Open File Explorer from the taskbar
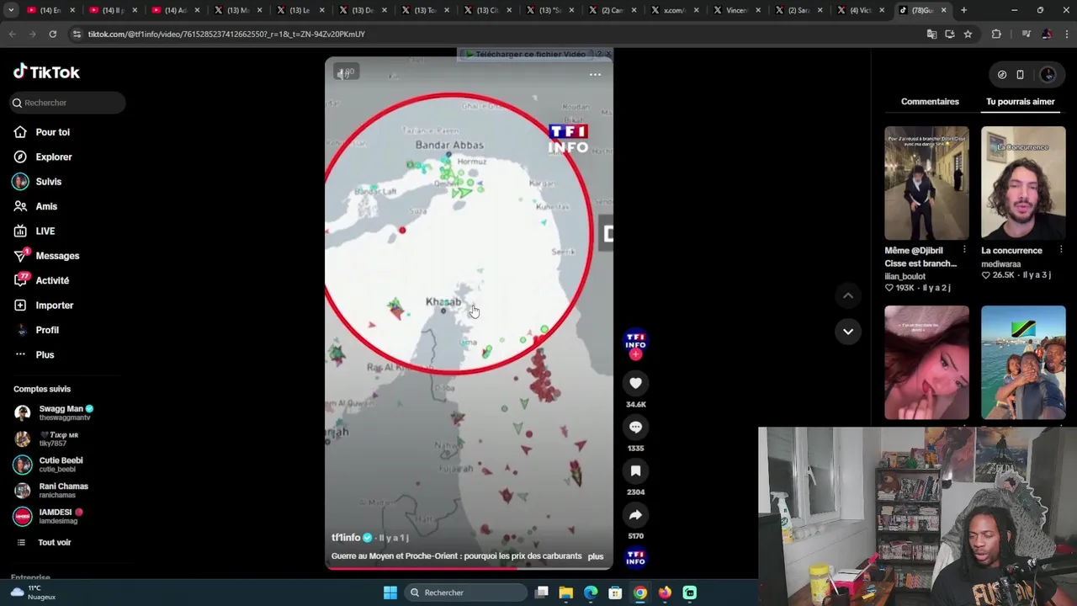This screenshot has width=1077, height=606. click(x=566, y=593)
